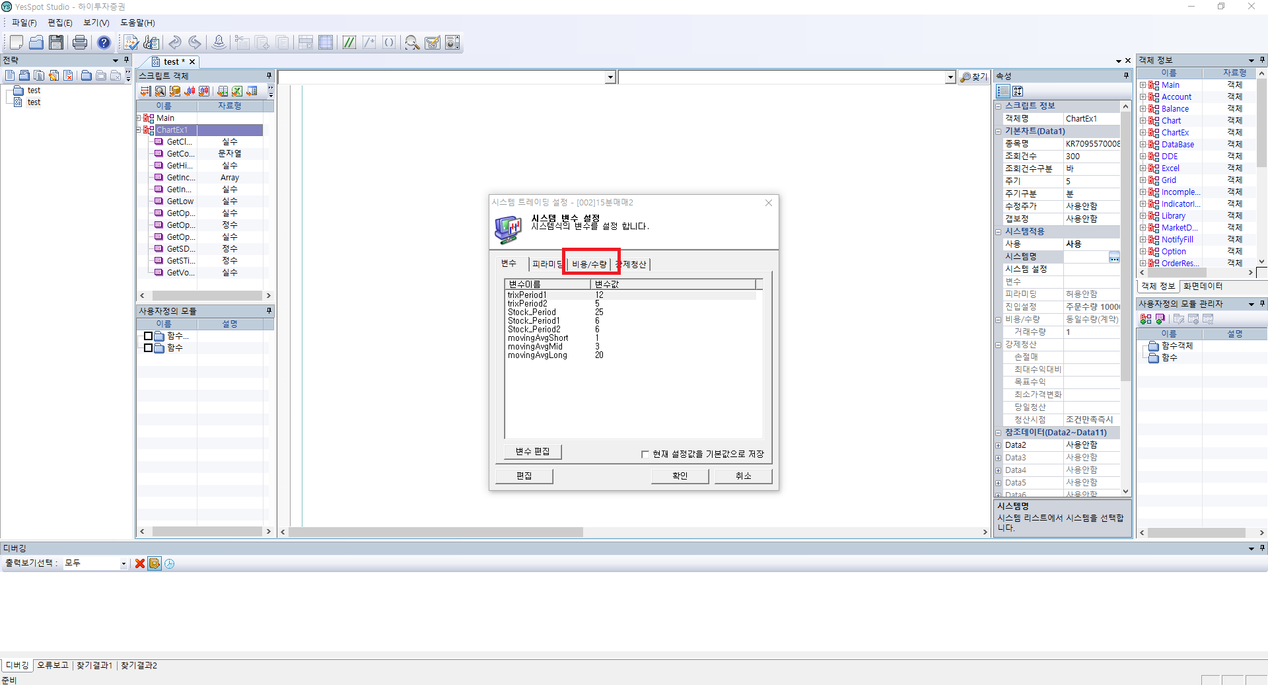Viewport: 1268px width, 685px height.
Task: Click the green double-slash comment icon
Action: (349, 43)
